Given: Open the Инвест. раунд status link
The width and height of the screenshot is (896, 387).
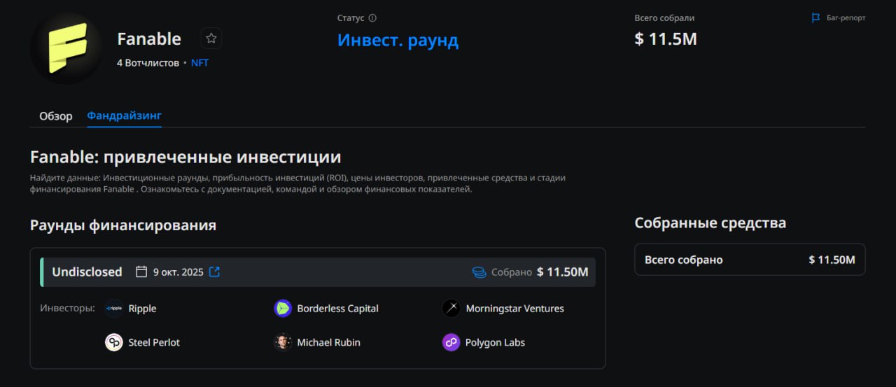Looking at the screenshot, I should click(x=398, y=40).
